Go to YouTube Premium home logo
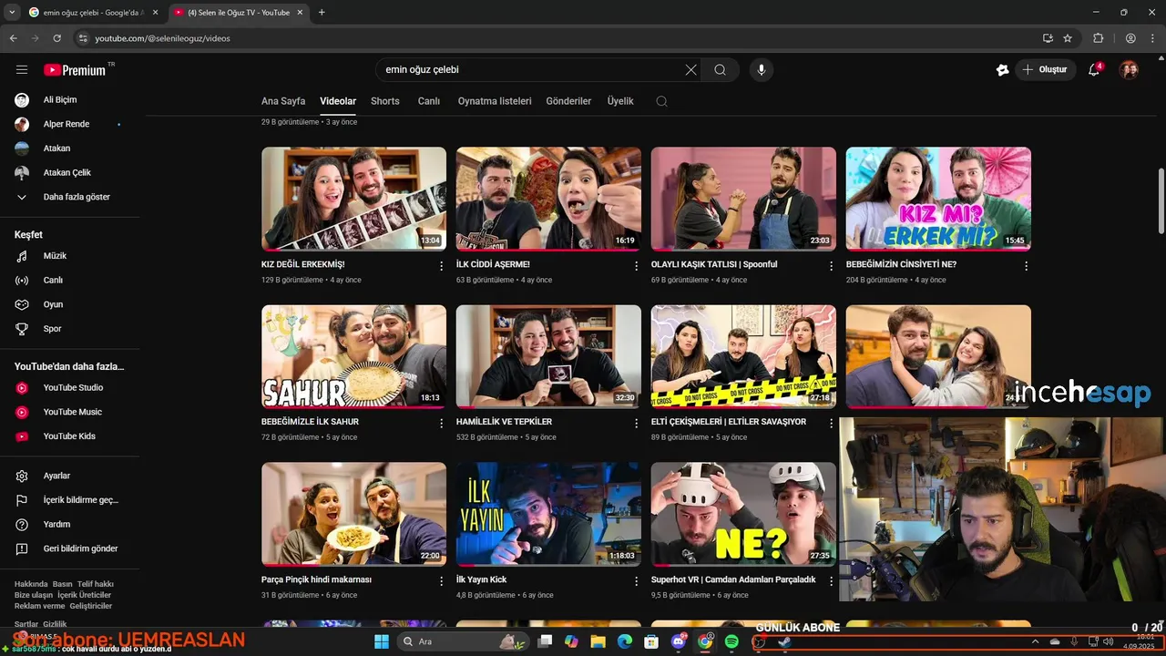Screen dimensions: 1166x656 coord(77,70)
